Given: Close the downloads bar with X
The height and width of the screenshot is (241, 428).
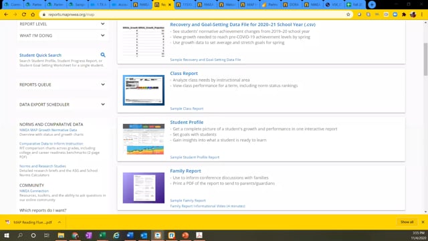Looking at the screenshot, I should coord(423,222).
